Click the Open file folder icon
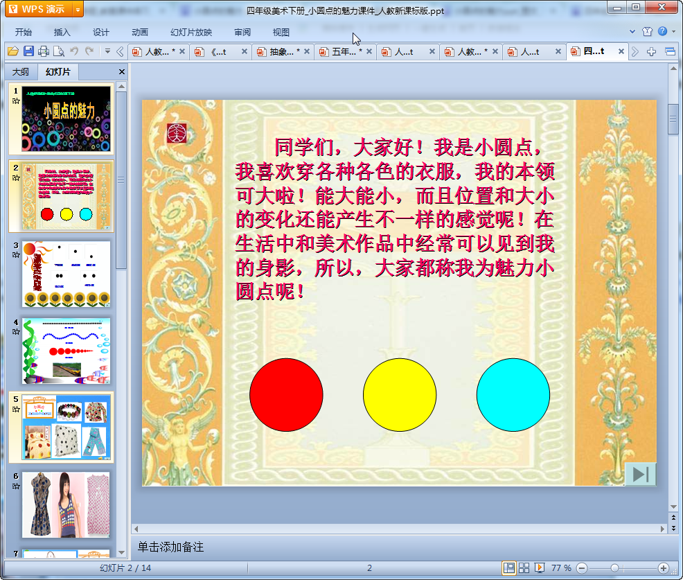Image resolution: width=683 pixels, height=580 pixels. click(x=13, y=51)
